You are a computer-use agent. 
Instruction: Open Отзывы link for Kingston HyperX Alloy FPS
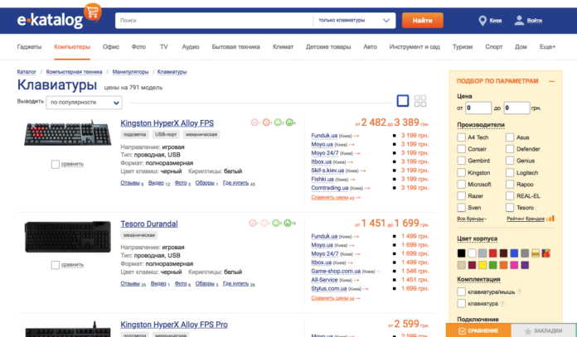coord(130,183)
